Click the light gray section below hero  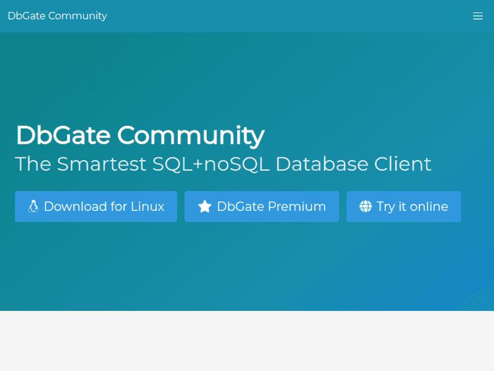247,341
